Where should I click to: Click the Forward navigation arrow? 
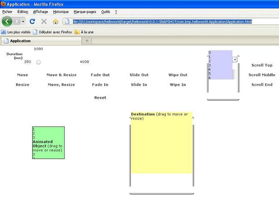point(17,21)
